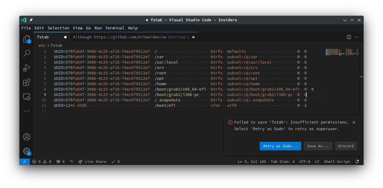Start a Live Share session
Image resolution: width=383 pixels, height=188 pixels.
click(x=92, y=162)
